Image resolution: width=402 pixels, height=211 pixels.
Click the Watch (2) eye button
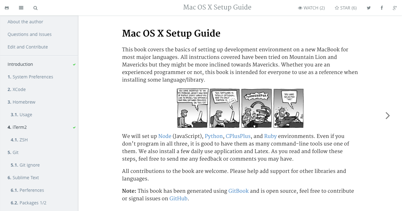pos(312,8)
